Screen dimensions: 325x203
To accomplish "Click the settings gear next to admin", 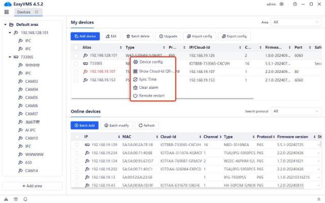I will click(x=282, y=4).
